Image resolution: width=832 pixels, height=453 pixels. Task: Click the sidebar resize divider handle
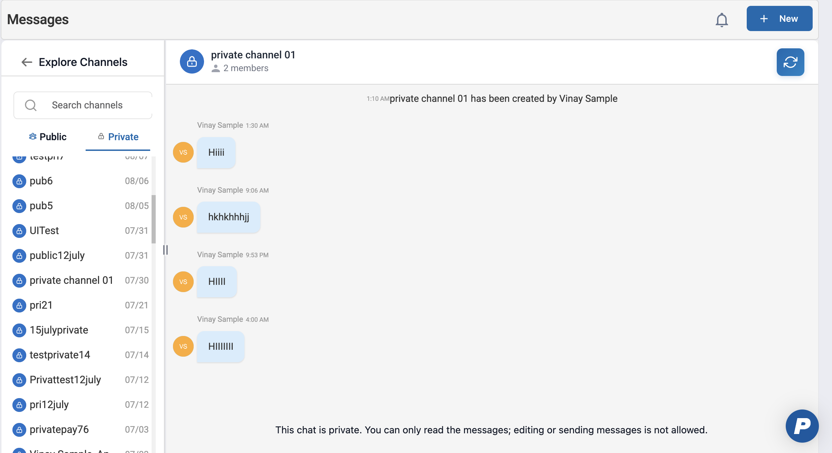click(165, 250)
